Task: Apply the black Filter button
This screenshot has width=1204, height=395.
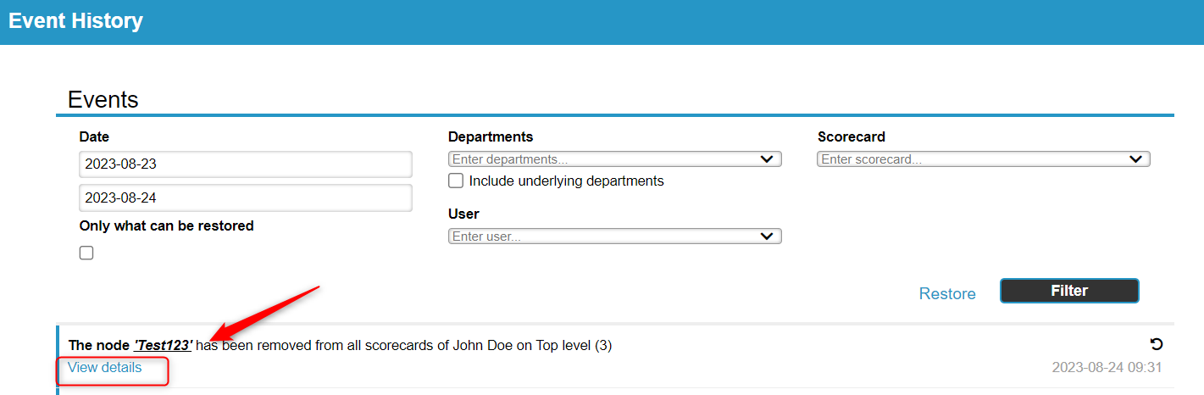Action: click(1069, 291)
